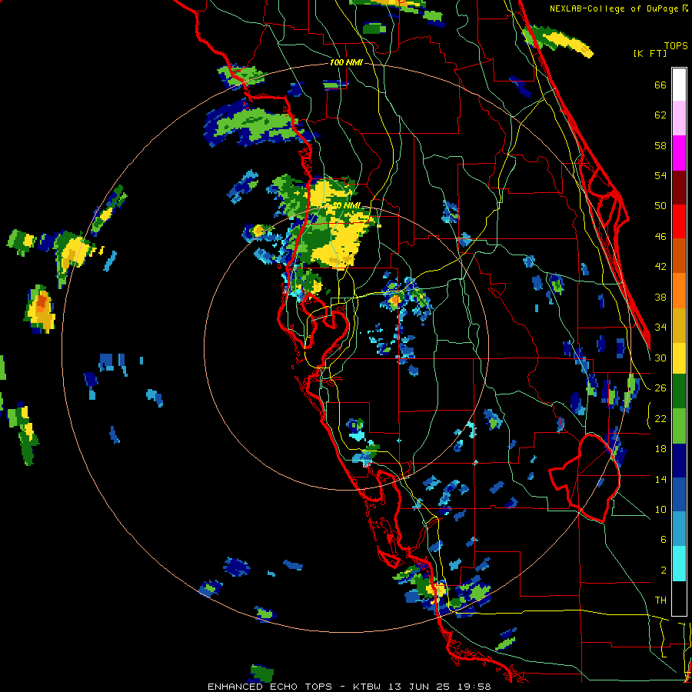
Task: Click the 22 value on the scale
Action: tap(660, 418)
